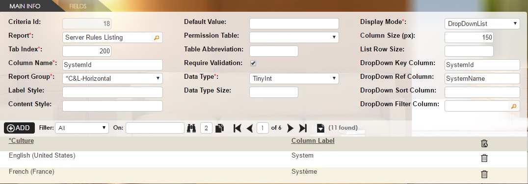Go to the previous page of results
The height and width of the screenshot is (184, 528).
[x=249, y=128]
